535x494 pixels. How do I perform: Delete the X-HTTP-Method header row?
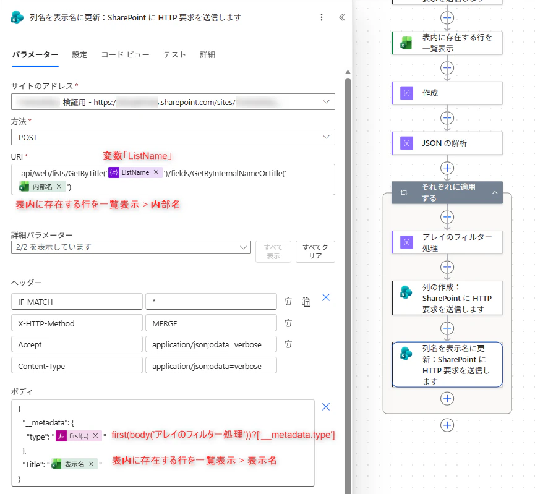[288, 323]
